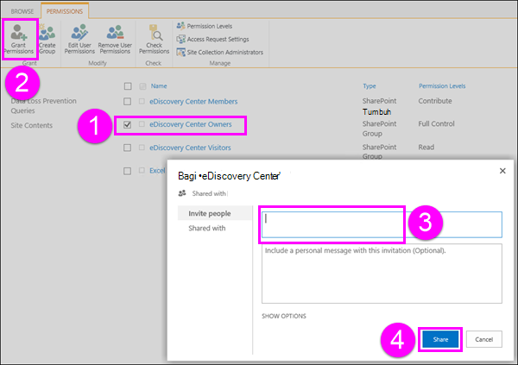Open Site Collection Administrators
This screenshot has width=518, height=365.
point(220,52)
